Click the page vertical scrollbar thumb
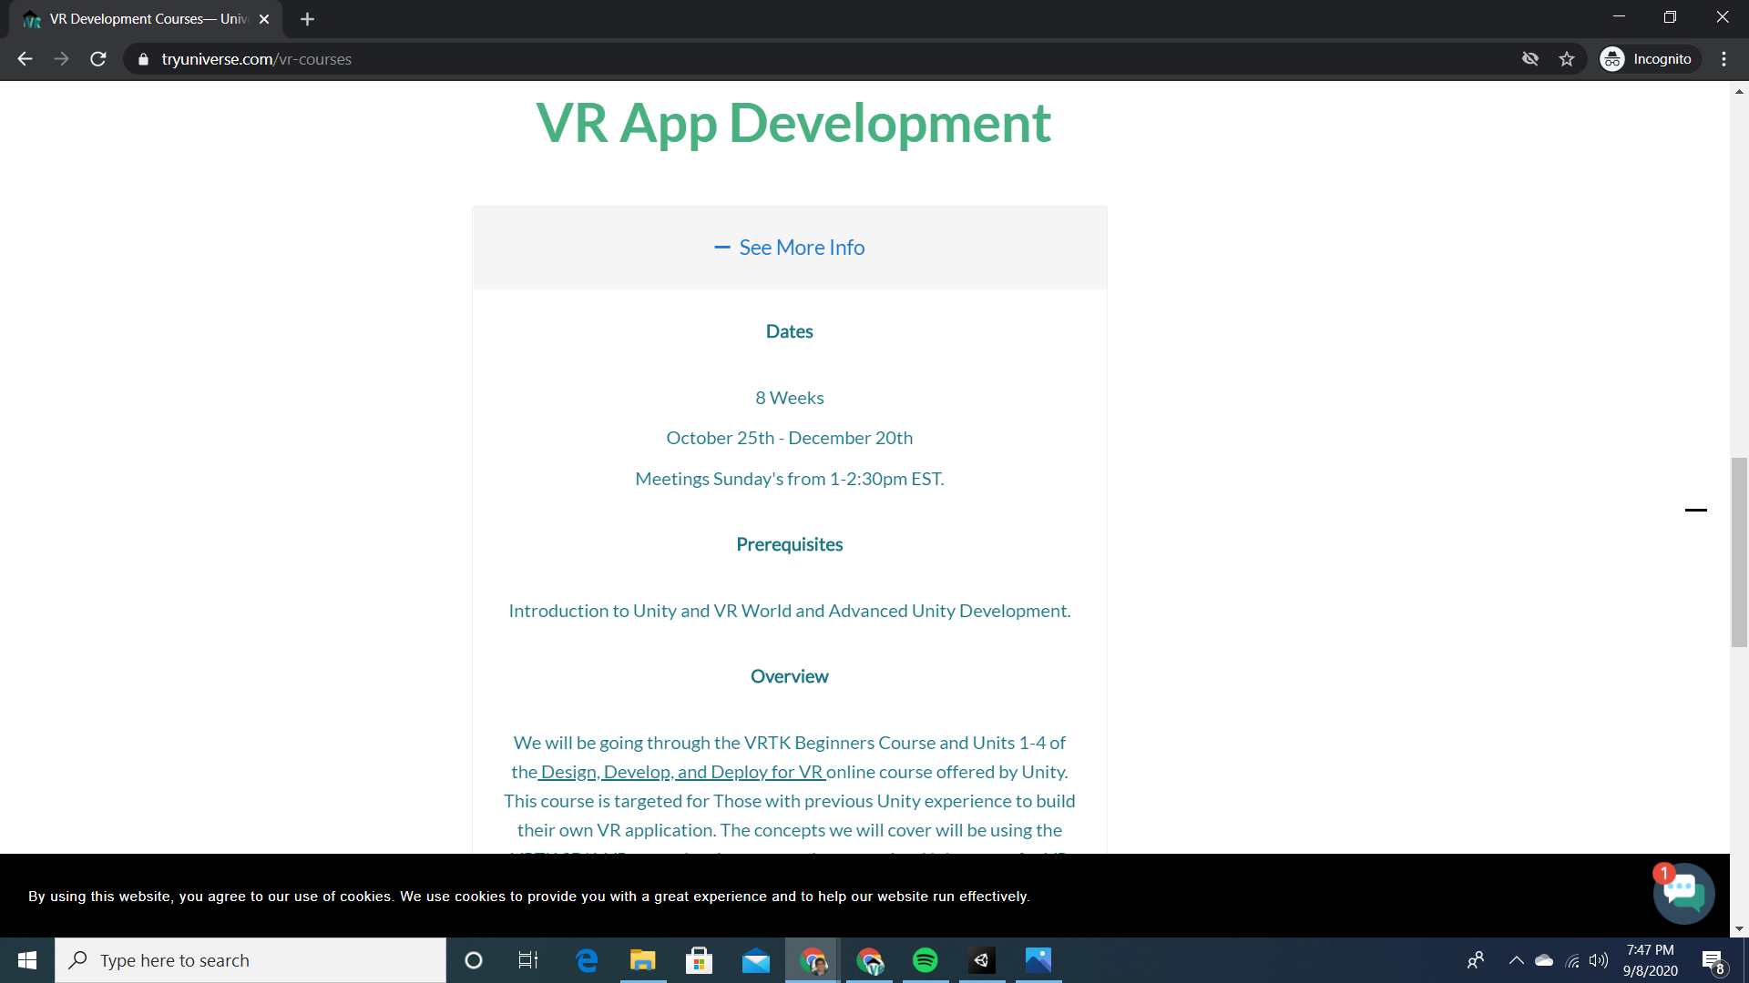Viewport: 1749px width, 983px height. coord(1739,552)
